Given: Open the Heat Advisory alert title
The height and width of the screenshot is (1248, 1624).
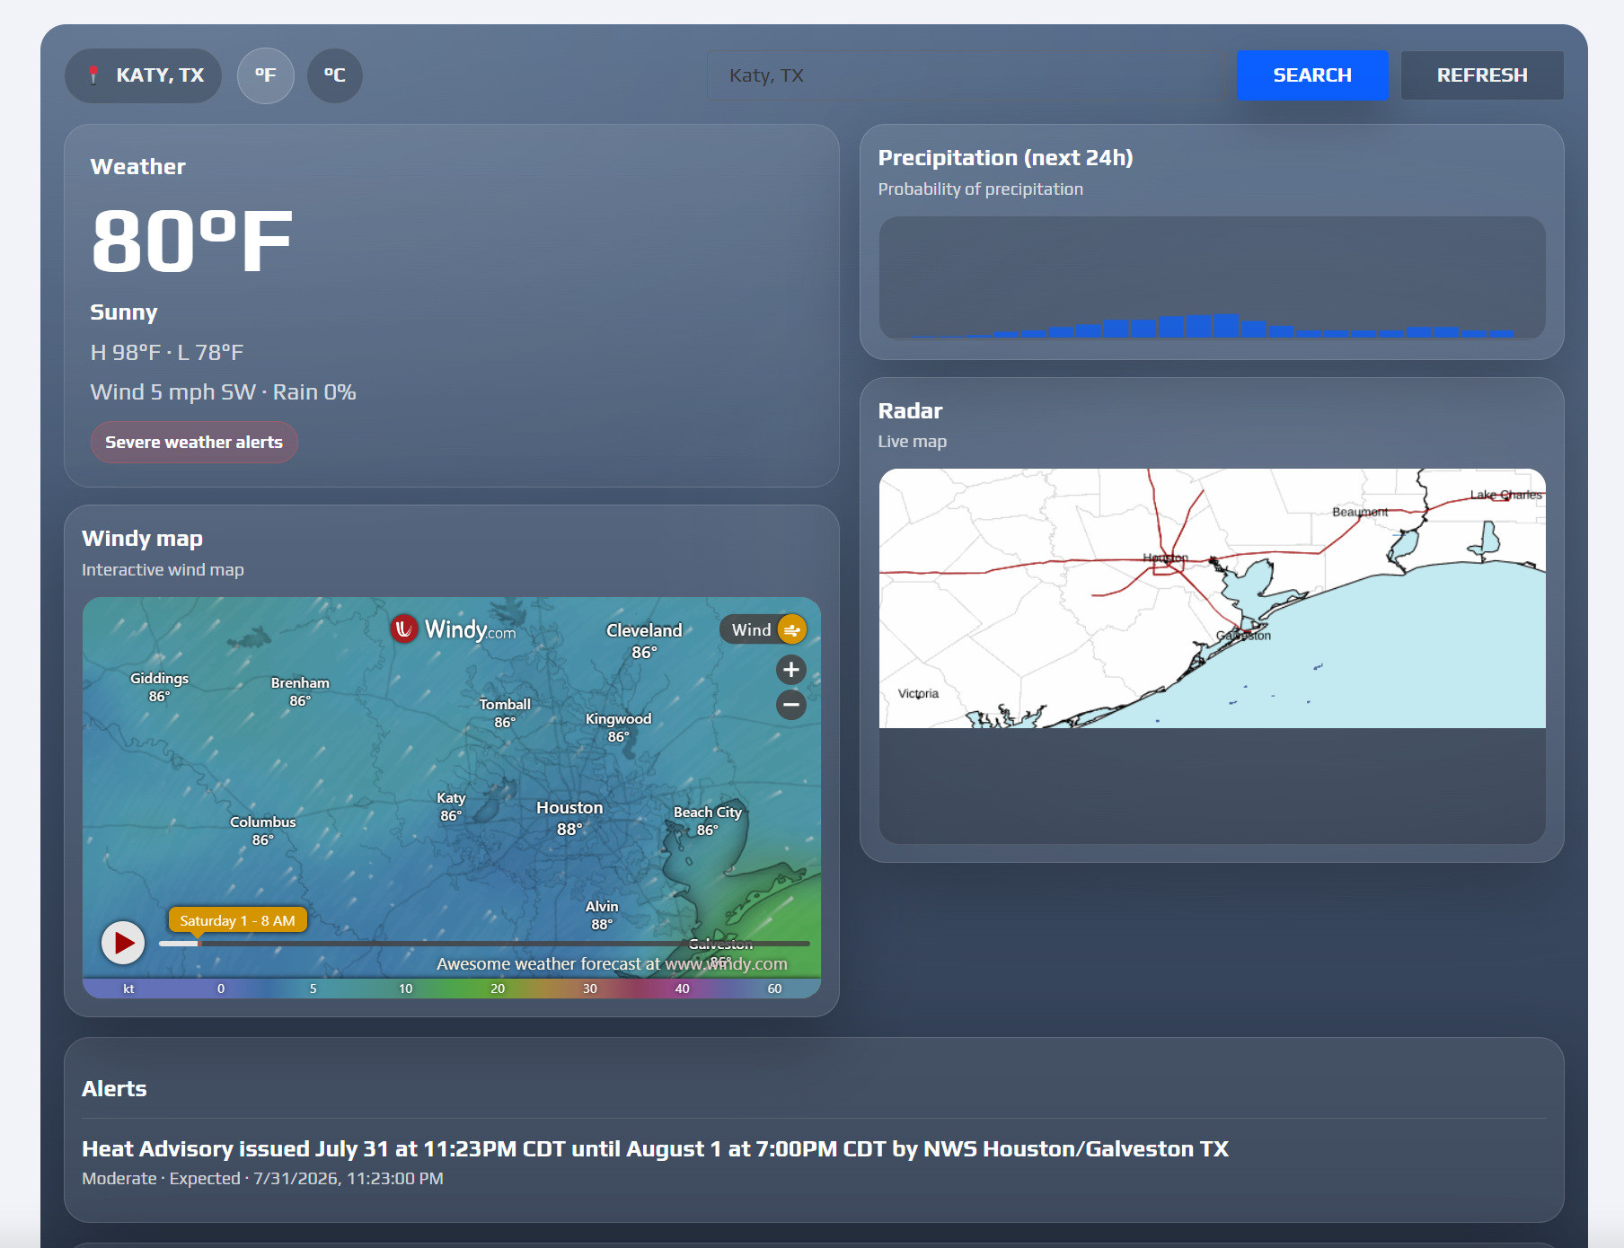Looking at the screenshot, I should 655,1148.
